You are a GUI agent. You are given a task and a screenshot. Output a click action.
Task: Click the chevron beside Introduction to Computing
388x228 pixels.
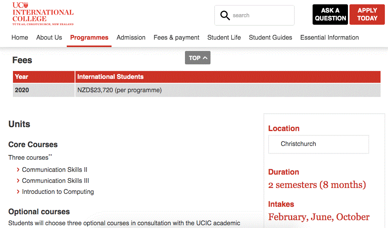18,192
